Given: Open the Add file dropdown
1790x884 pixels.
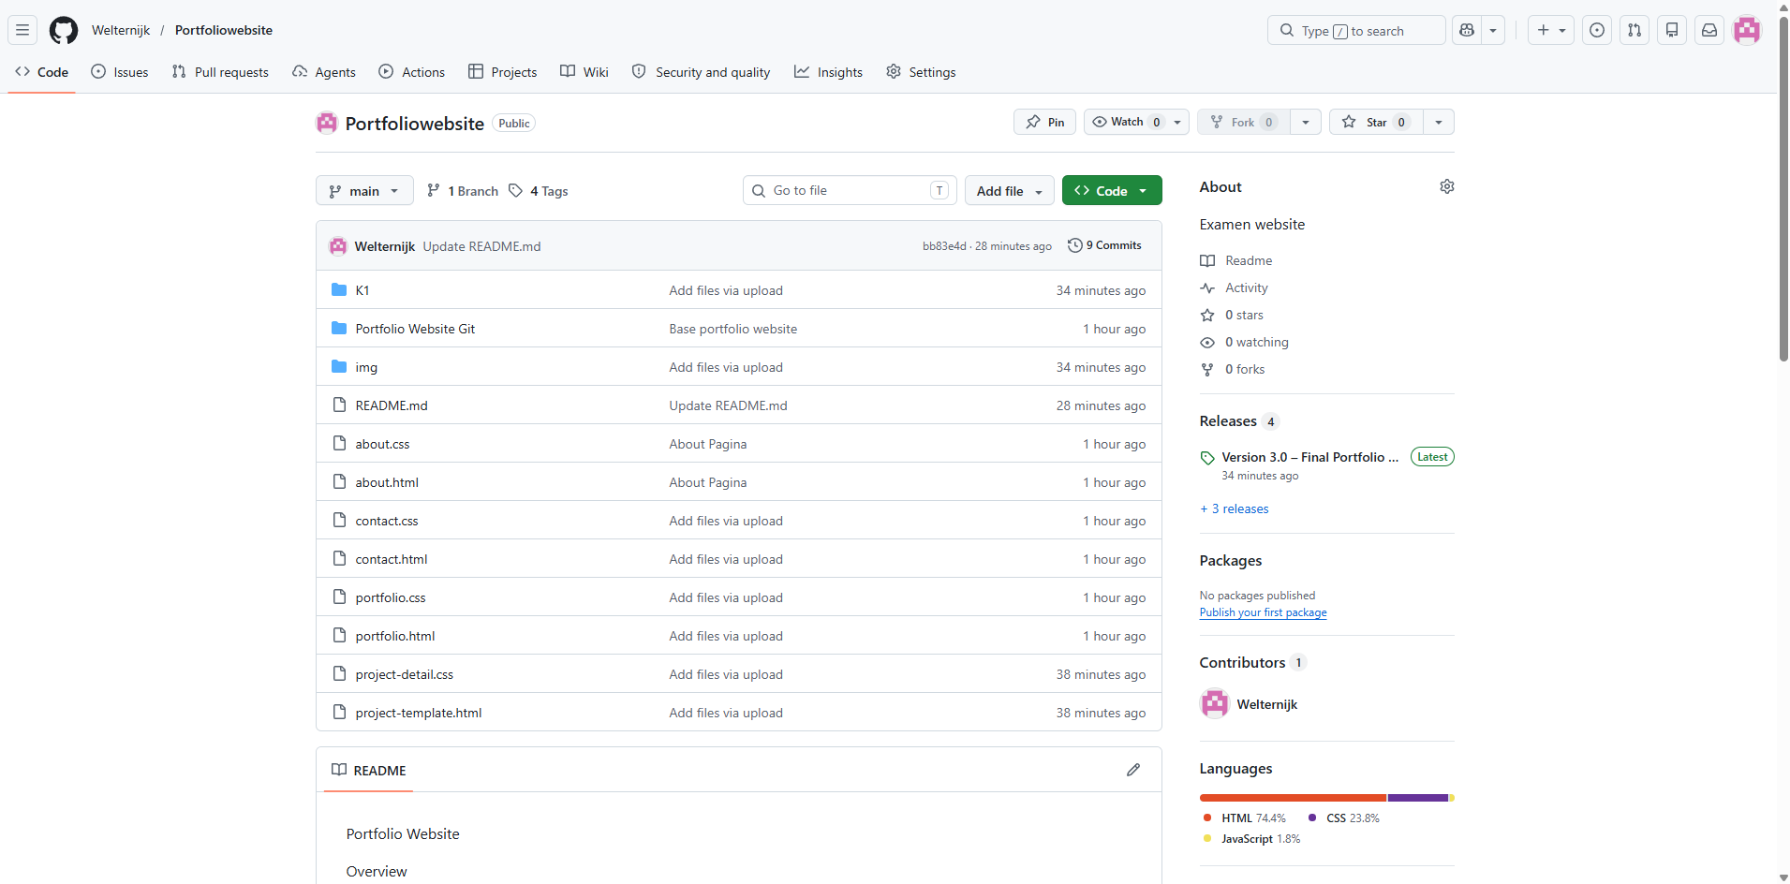Looking at the screenshot, I should point(1009,191).
